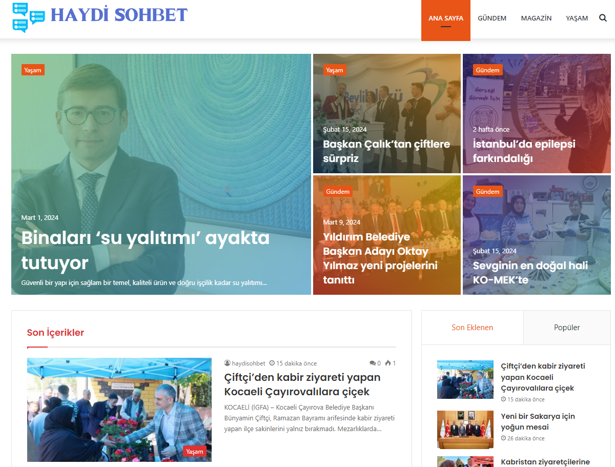Open the MAGAZİN menu item

[536, 18]
